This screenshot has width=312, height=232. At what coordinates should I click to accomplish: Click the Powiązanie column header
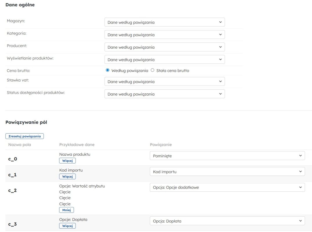click(x=161, y=145)
